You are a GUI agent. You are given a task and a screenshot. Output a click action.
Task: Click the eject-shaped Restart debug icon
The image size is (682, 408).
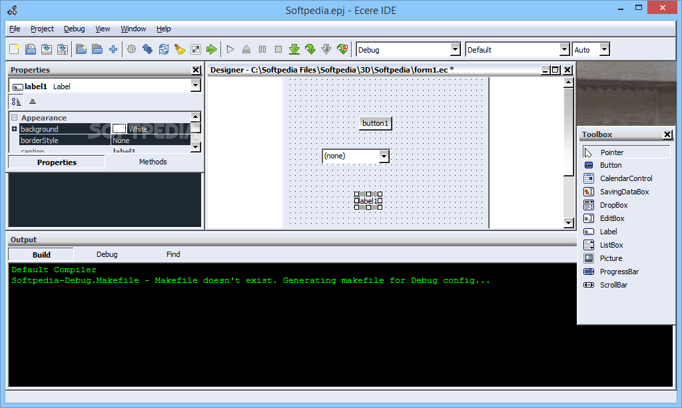(x=246, y=49)
